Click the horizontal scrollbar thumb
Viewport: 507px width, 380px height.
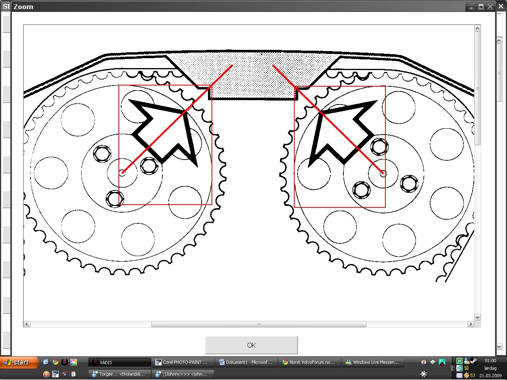(x=258, y=324)
